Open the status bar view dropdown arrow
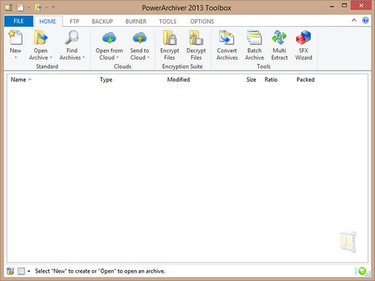Image resolution: width=375 pixels, height=281 pixels. [29, 271]
